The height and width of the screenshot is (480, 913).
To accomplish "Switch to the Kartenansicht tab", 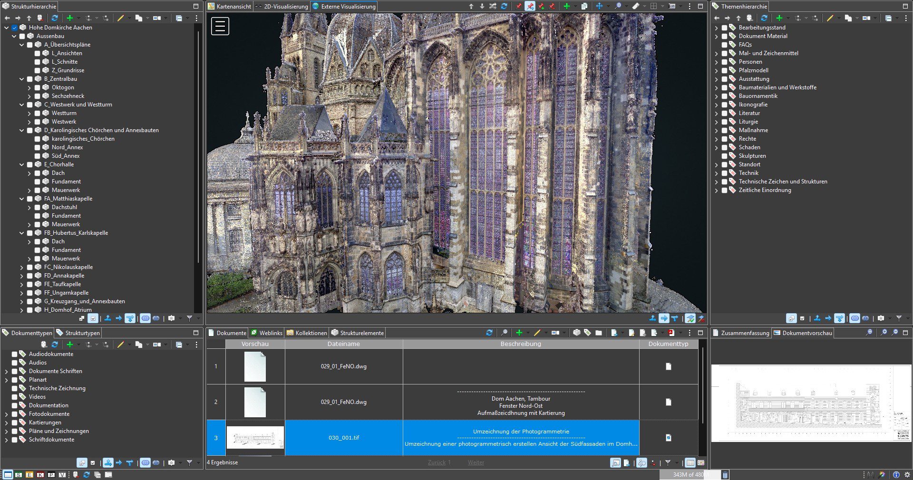I will pos(229,7).
